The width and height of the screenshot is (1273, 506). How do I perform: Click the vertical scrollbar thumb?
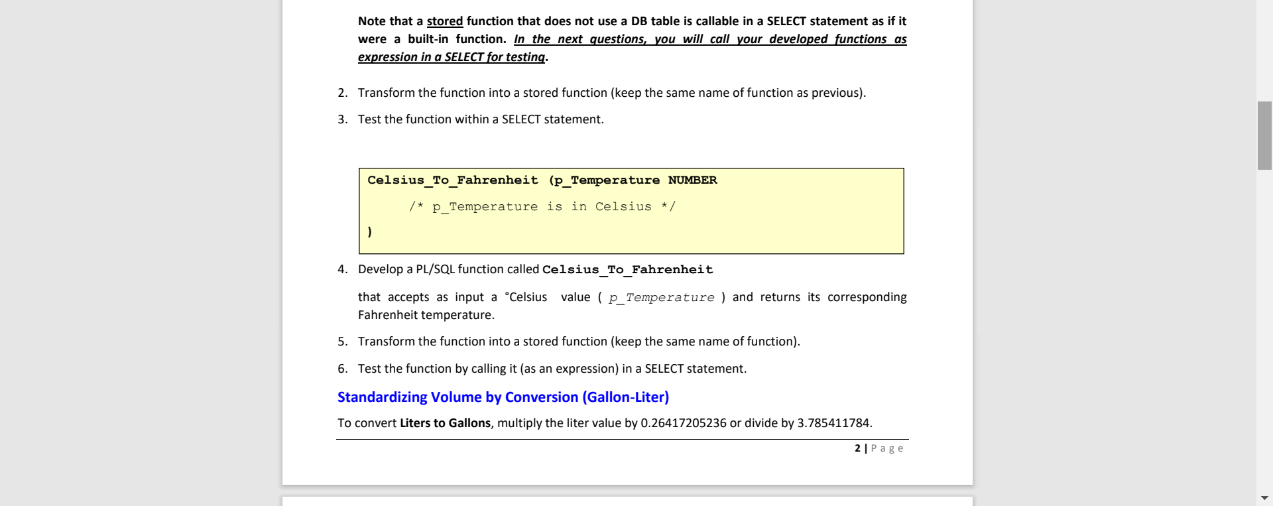1264,136
